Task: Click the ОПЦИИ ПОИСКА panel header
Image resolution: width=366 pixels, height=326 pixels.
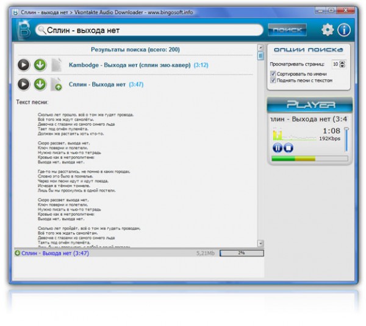Action: coord(309,49)
